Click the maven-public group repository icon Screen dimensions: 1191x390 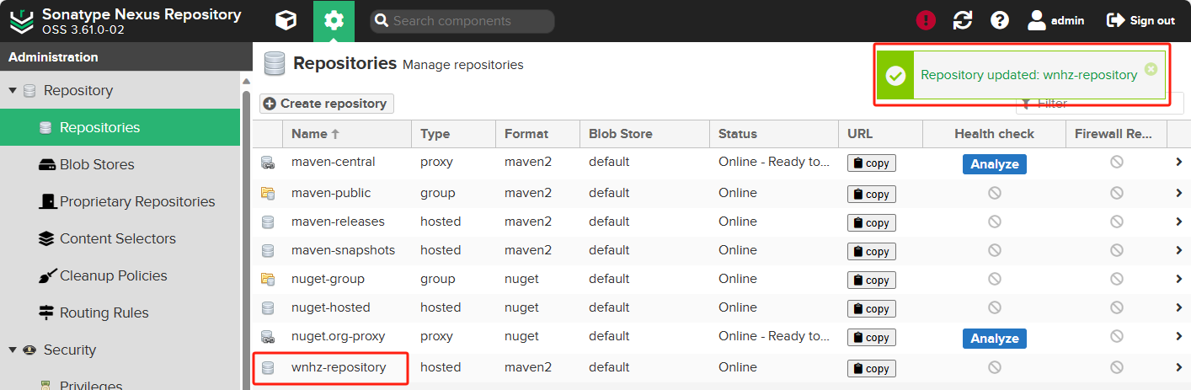coord(268,193)
